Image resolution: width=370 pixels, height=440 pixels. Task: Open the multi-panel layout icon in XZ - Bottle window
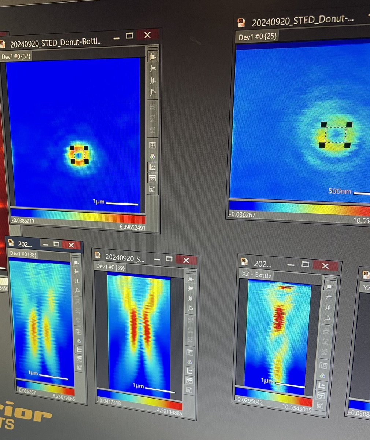pyautogui.click(x=323, y=366)
